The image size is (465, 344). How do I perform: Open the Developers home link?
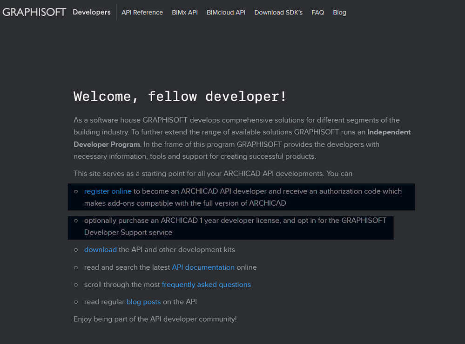coord(92,12)
